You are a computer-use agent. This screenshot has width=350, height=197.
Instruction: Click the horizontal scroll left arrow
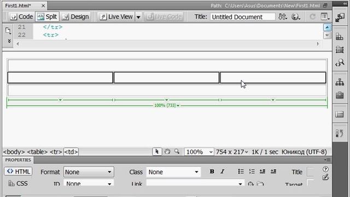(17, 44)
